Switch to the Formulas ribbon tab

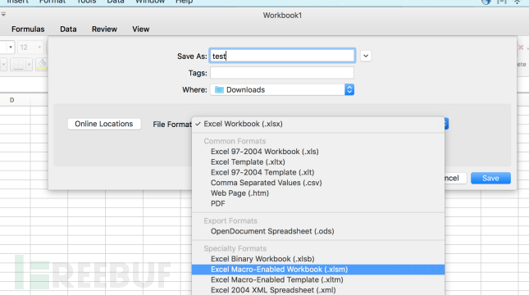pyautogui.click(x=28, y=29)
